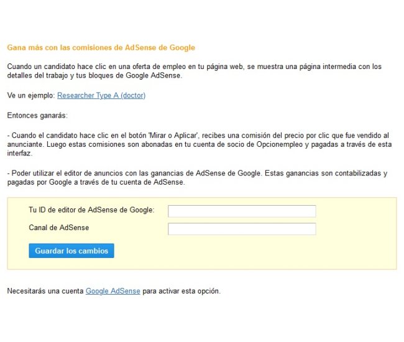404x342 pixels.
Task: Focus the Canal de AdSense text field
Action: coord(242,229)
